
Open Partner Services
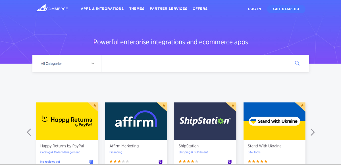[169, 9]
